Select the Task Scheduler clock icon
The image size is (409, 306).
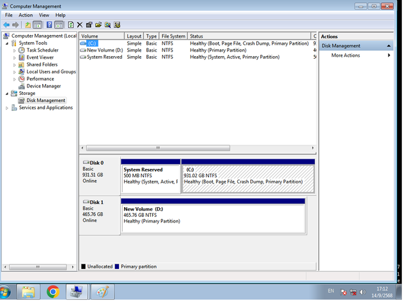tap(22, 50)
